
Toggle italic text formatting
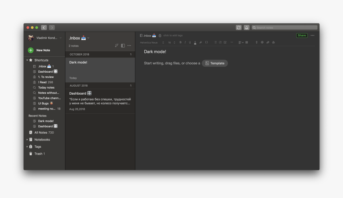185,42
